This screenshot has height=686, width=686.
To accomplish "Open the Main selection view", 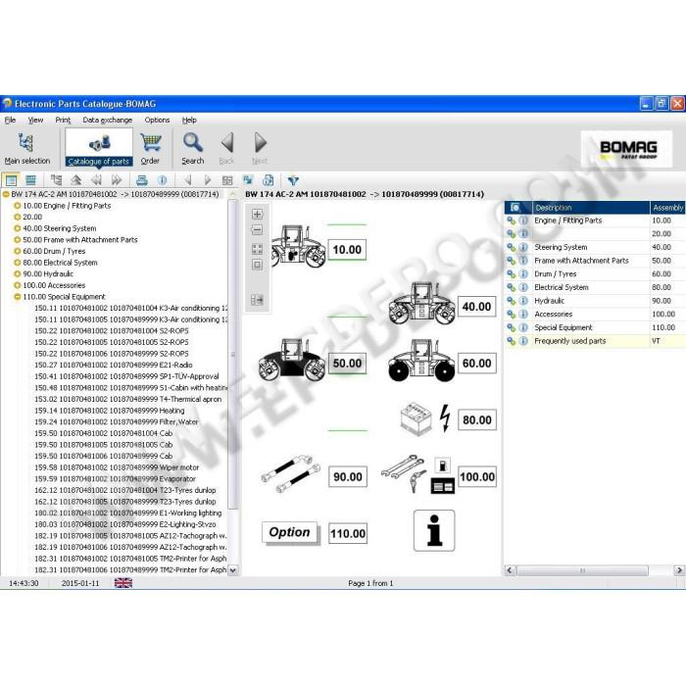I will [x=26, y=149].
